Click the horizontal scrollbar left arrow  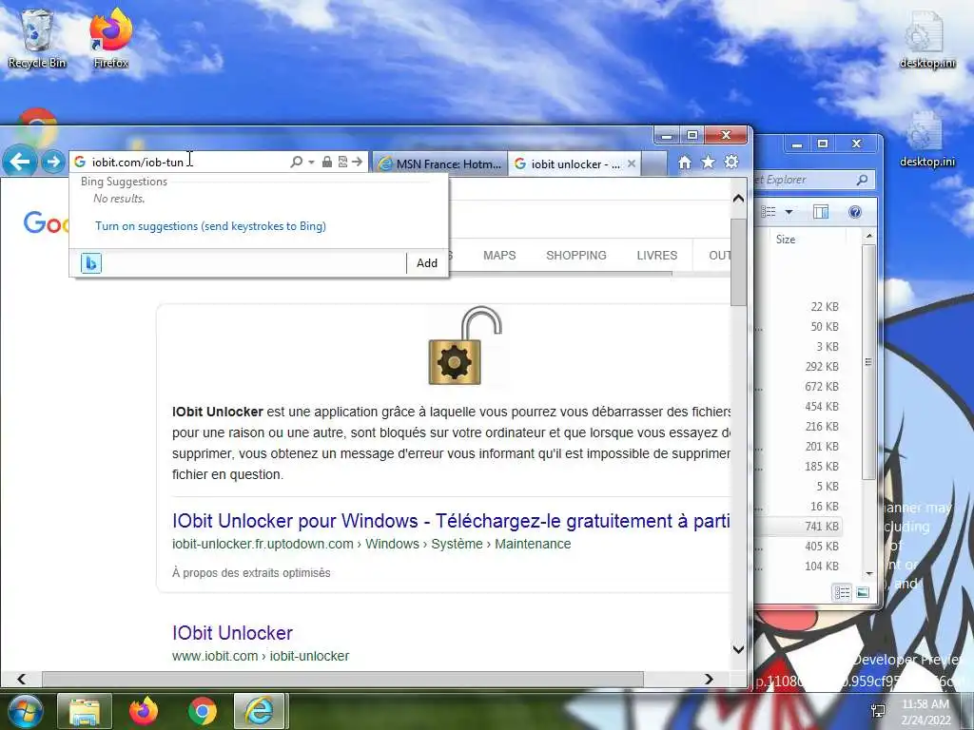coord(21,679)
